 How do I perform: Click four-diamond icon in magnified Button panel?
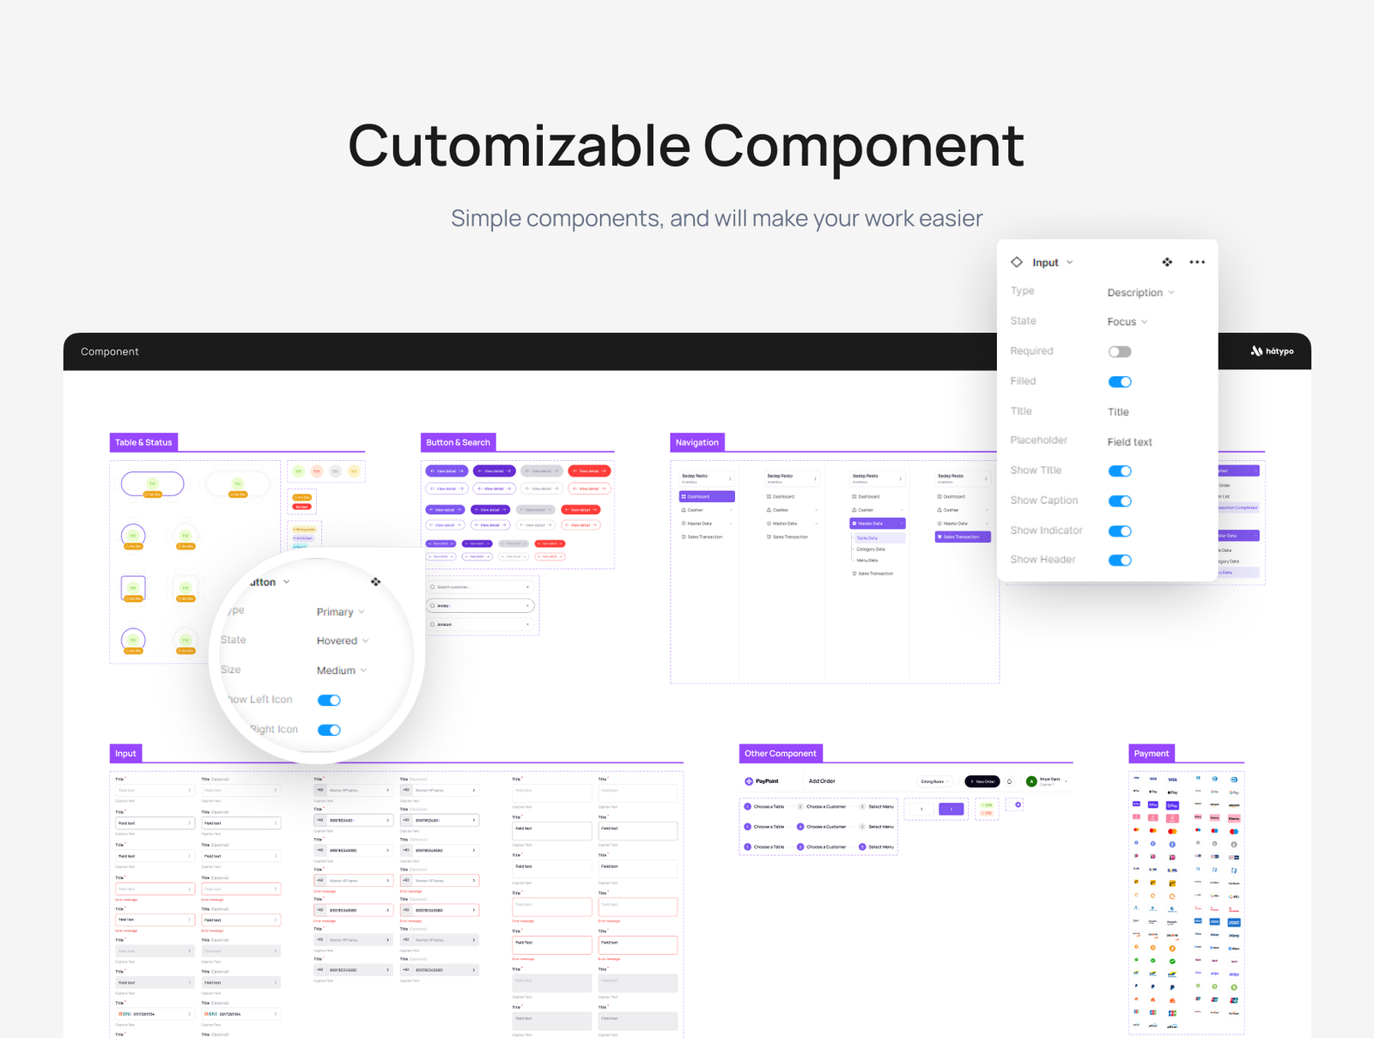pos(375,582)
